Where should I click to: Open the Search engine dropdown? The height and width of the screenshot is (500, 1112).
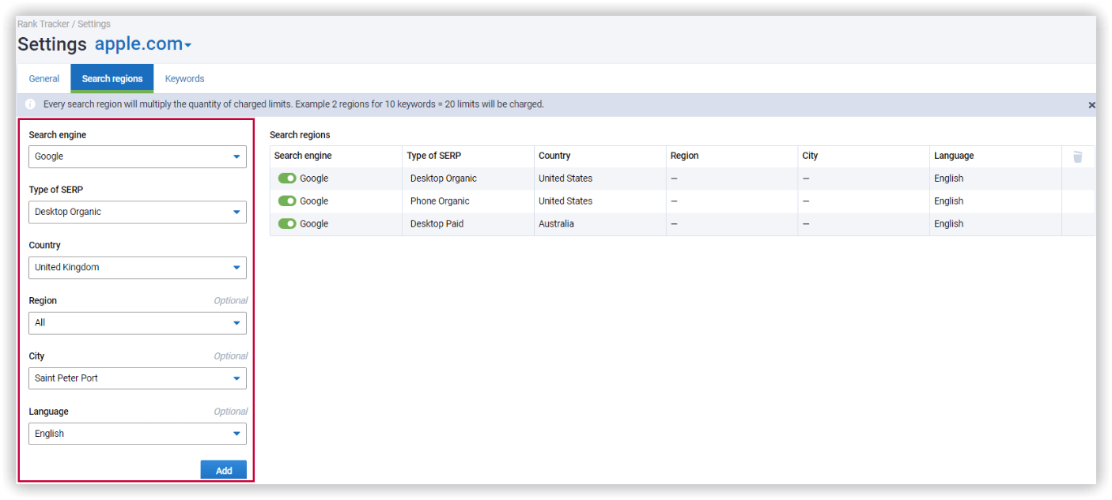[x=138, y=156]
